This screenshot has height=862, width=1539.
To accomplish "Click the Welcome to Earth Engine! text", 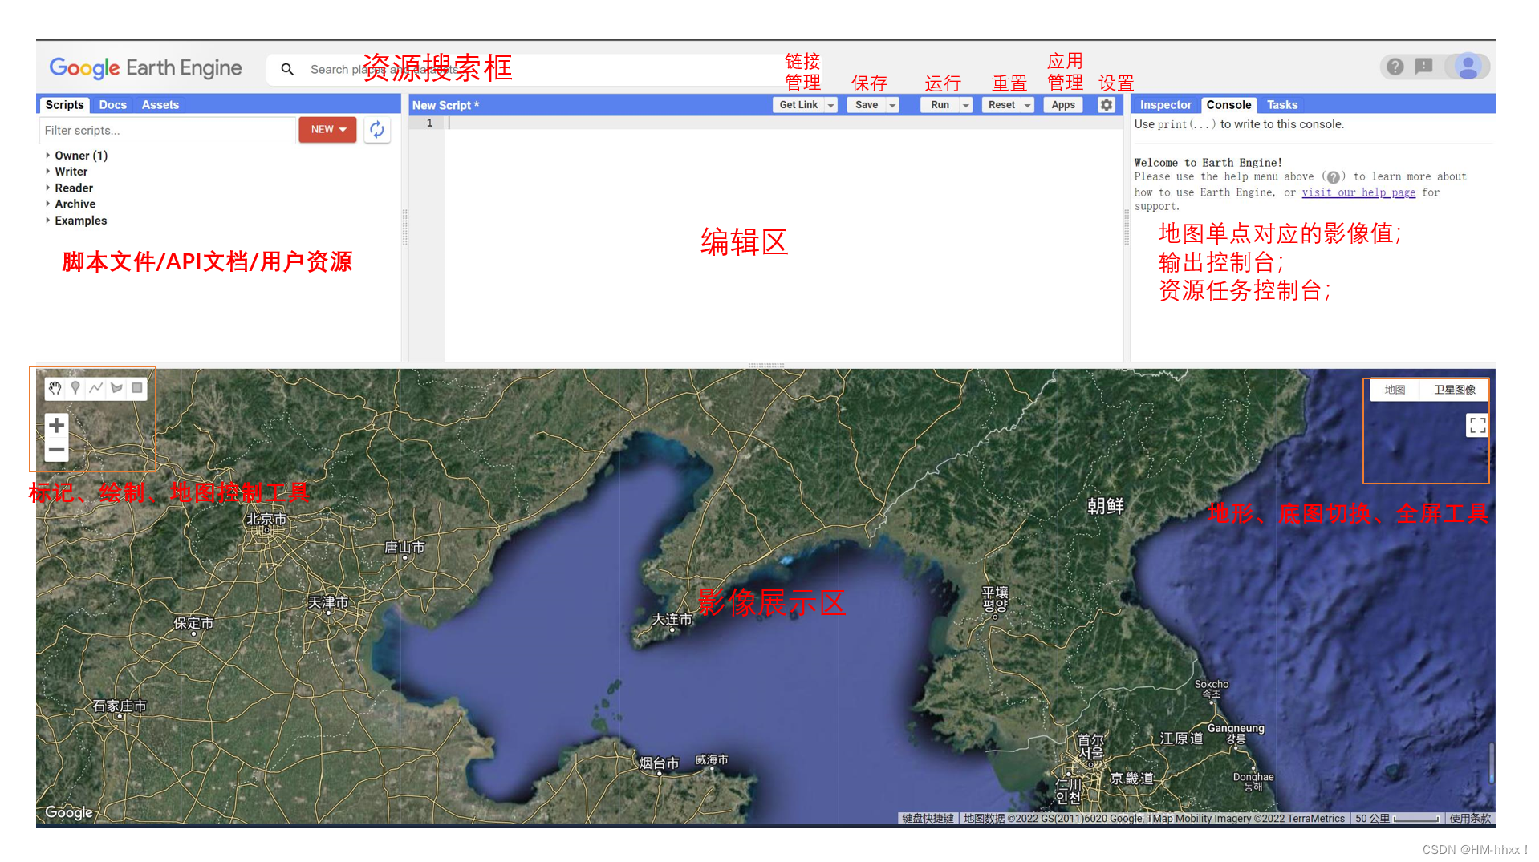I will click(x=1208, y=162).
